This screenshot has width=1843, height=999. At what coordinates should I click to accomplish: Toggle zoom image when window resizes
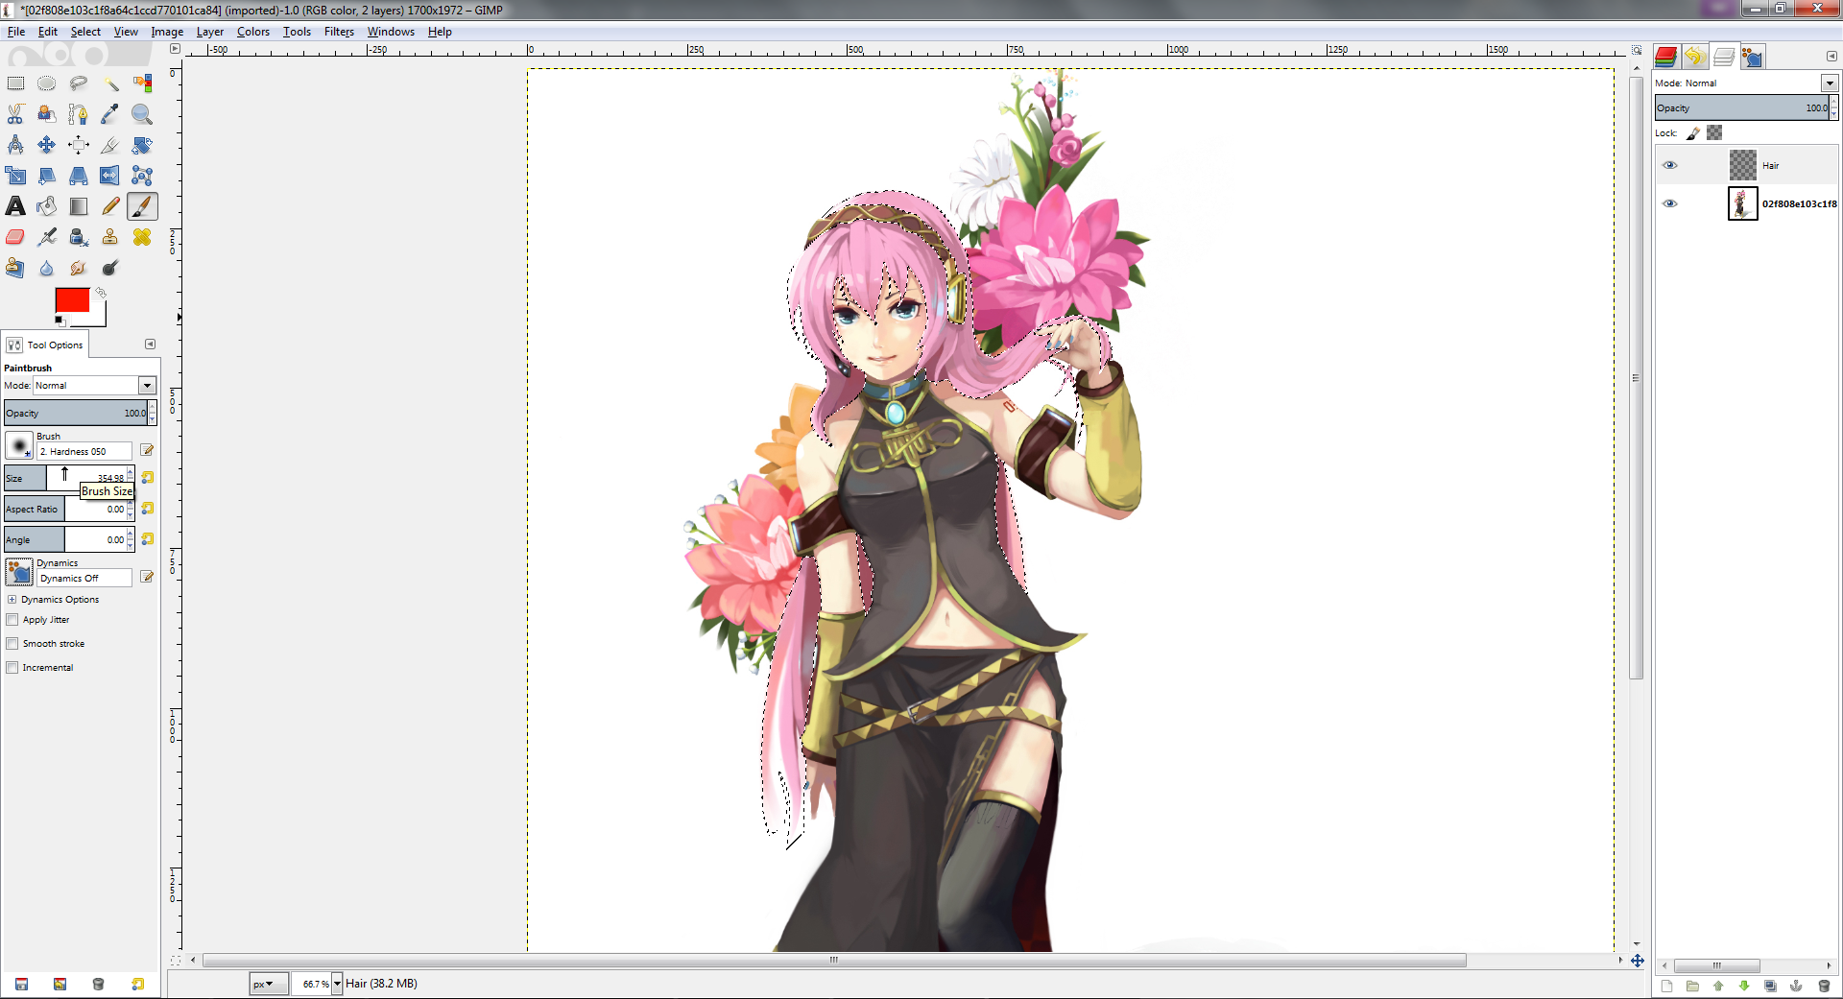pos(1637,50)
